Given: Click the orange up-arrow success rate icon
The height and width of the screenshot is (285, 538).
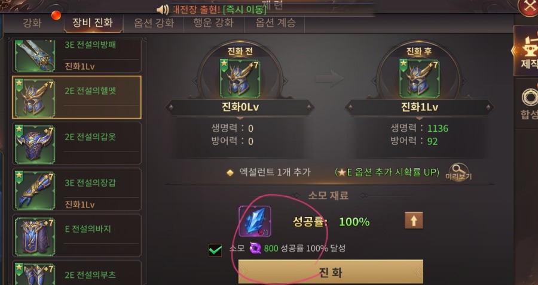Looking at the screenshot, I should [x=414, y=221].
